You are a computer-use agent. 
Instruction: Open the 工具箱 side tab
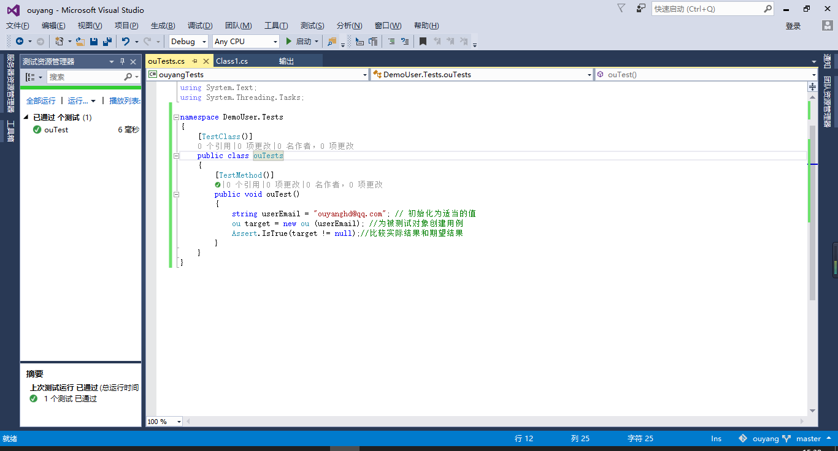(x=10, y=131)
